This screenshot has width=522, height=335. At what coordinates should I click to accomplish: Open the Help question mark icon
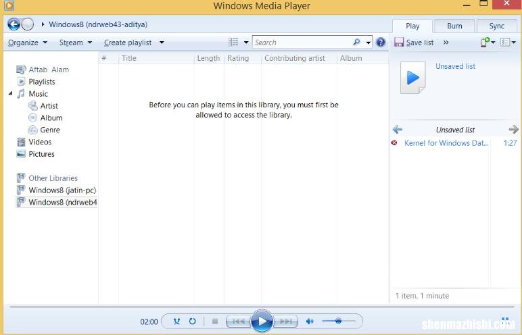[381, 43]
